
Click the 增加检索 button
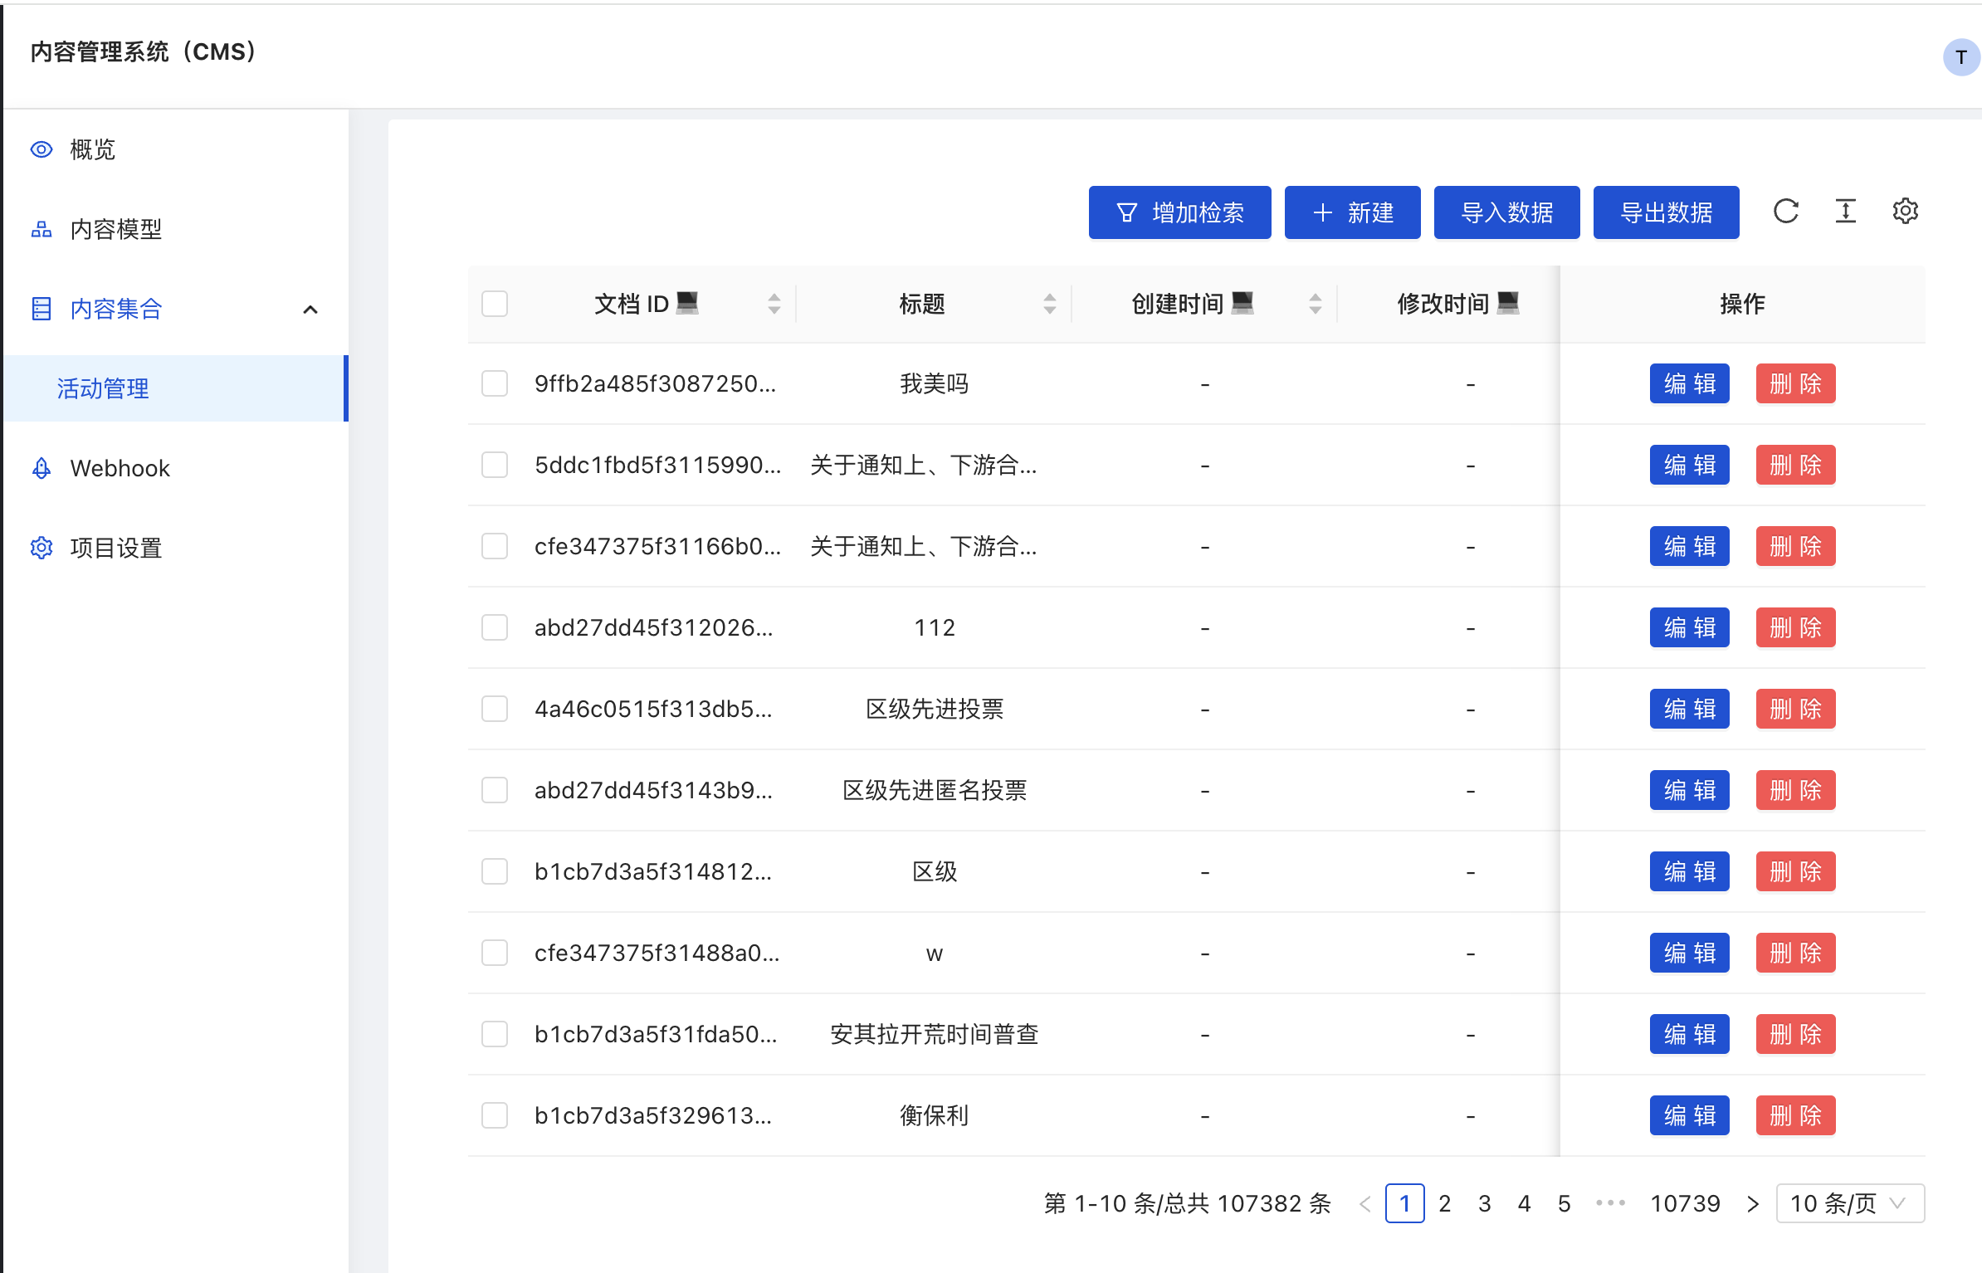coord(1179,212)
